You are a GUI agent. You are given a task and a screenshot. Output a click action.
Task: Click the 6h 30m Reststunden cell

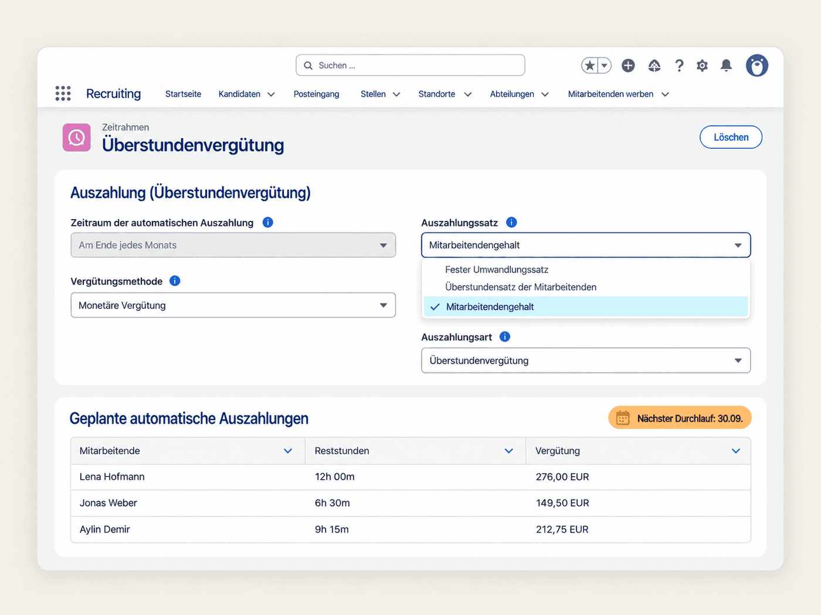pyautogui.click(x=333, y=503)
